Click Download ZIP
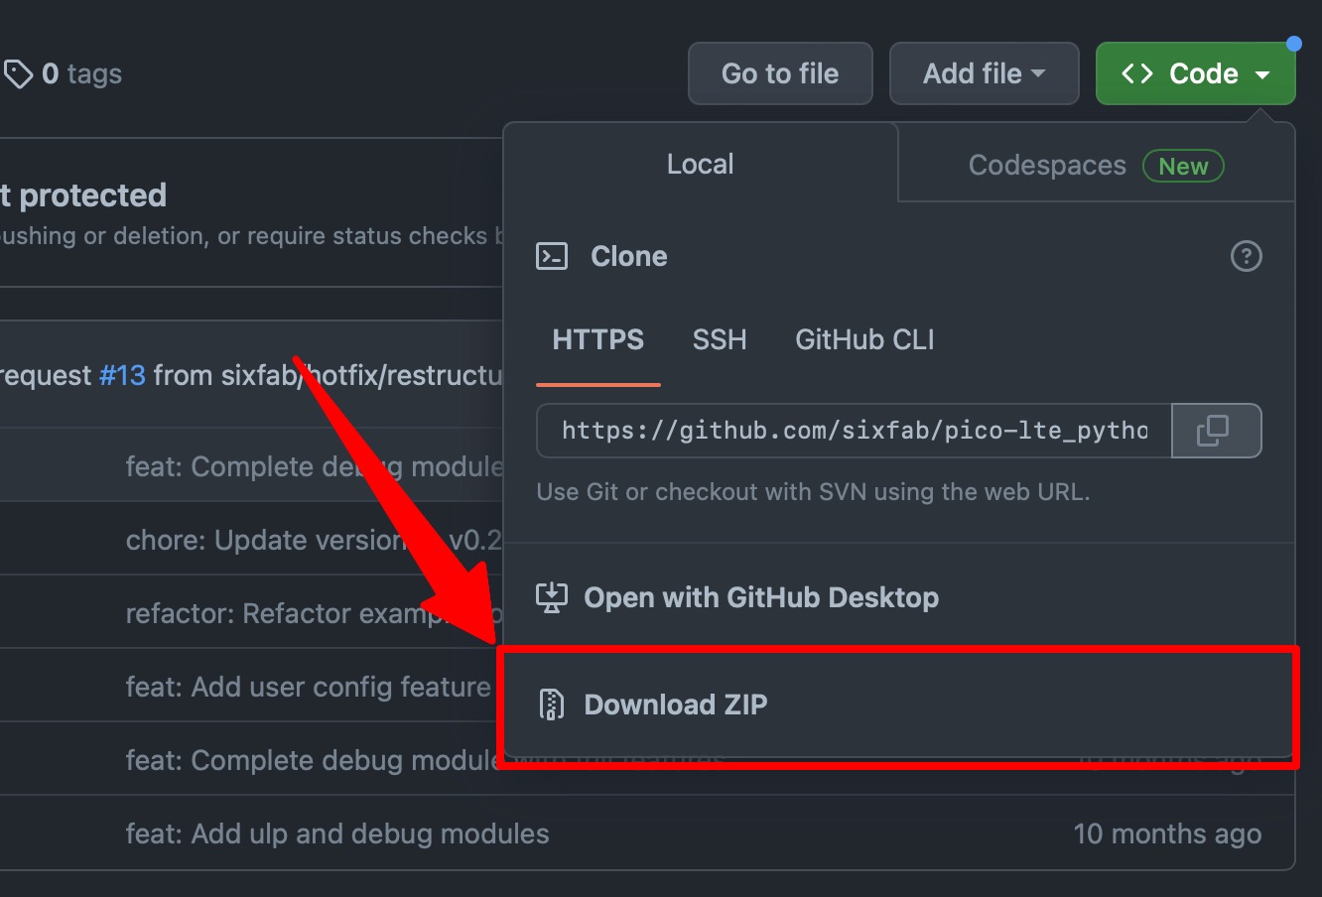 click(x=897, y=705)
